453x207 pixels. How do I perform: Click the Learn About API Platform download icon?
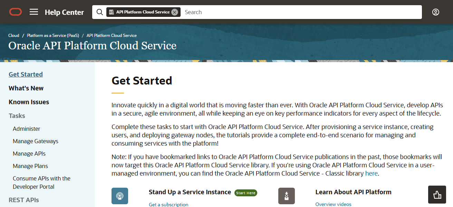coord(286,196)
